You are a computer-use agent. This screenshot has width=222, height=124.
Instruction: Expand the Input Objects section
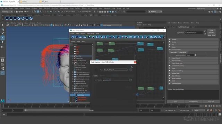(x=170, y=58)
